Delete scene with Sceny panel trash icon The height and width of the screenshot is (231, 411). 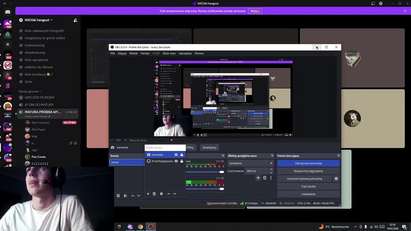(118, 196)
